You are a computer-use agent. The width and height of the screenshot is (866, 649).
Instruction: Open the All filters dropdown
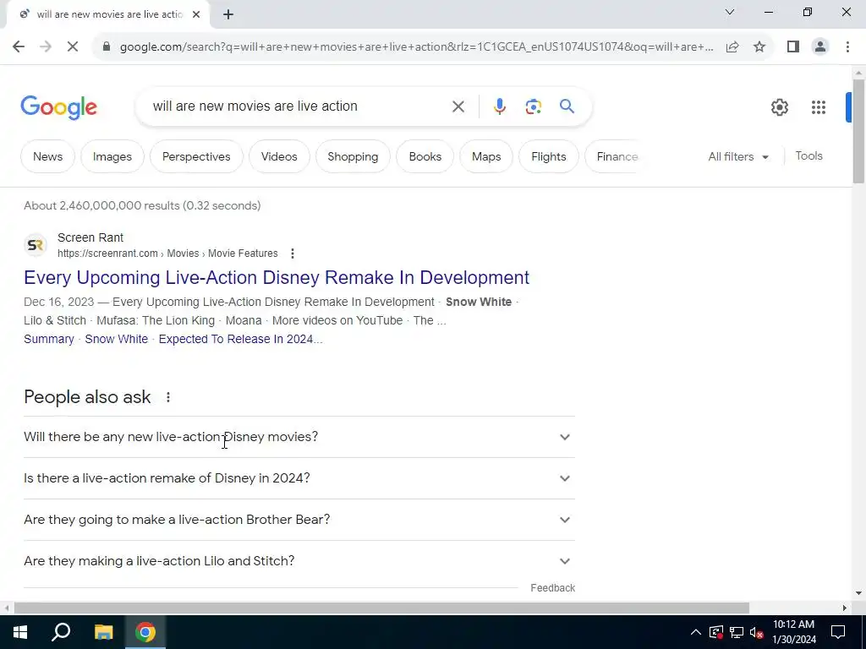click(x=737, y=156)
